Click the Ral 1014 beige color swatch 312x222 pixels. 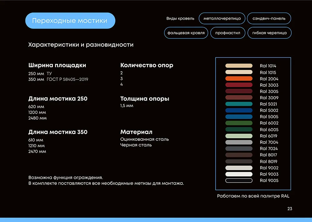click(x=239, y=66)
